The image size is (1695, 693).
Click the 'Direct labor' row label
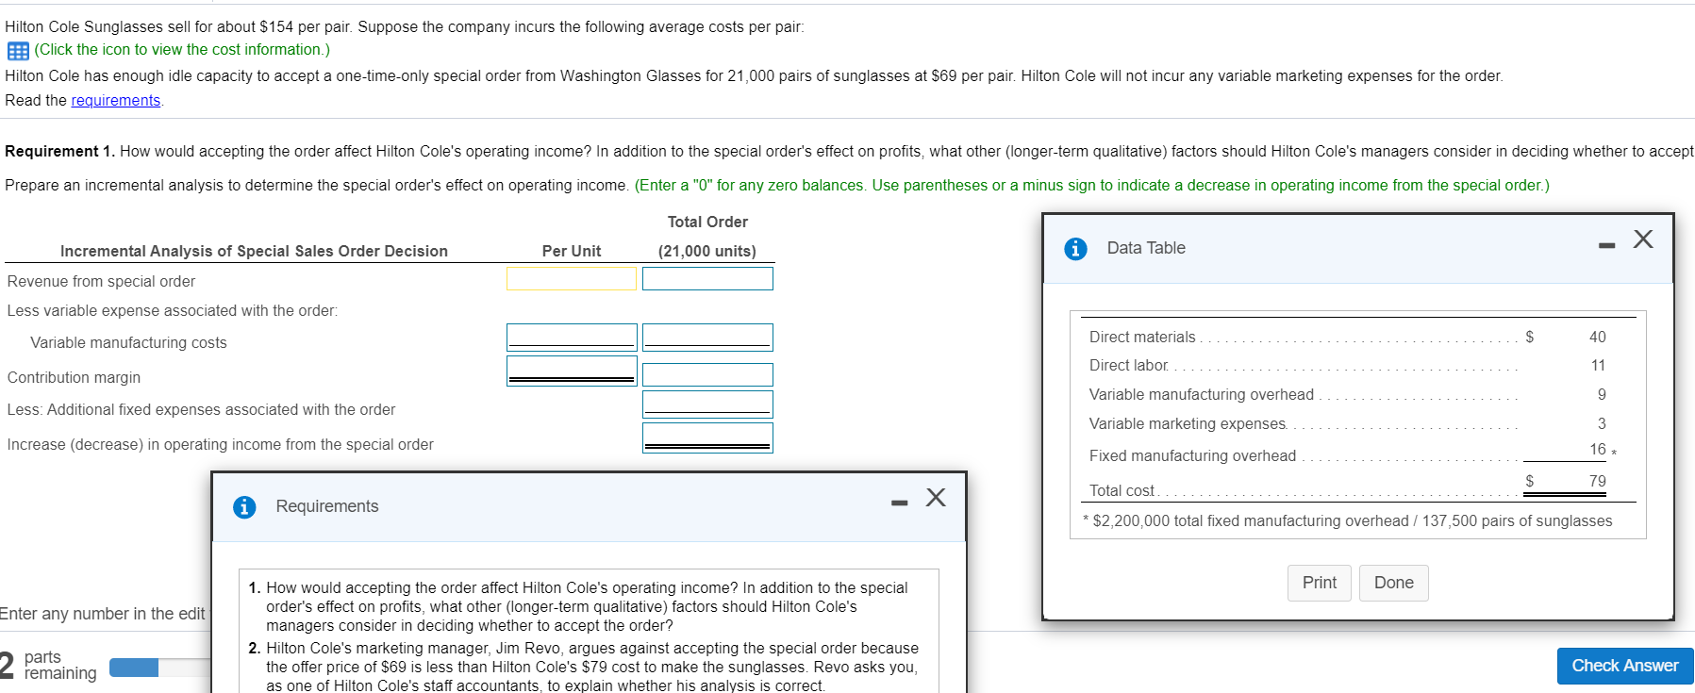click(x=1129, y=365)
